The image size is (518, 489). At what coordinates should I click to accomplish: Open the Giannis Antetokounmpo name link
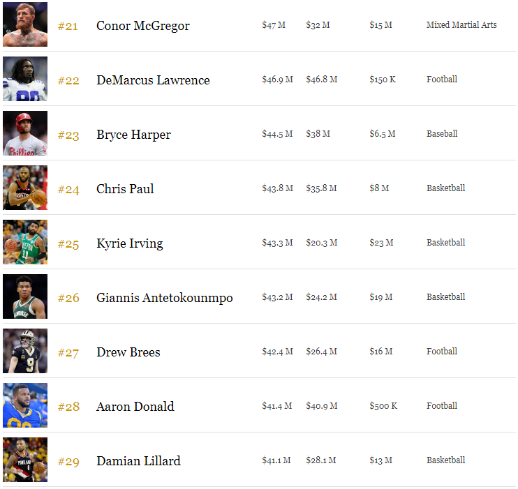point(164,298)
